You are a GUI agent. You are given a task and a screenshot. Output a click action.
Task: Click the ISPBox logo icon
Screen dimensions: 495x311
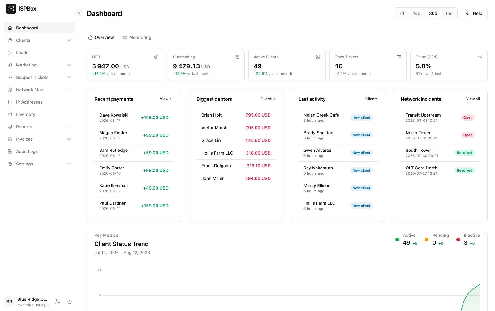11,9
